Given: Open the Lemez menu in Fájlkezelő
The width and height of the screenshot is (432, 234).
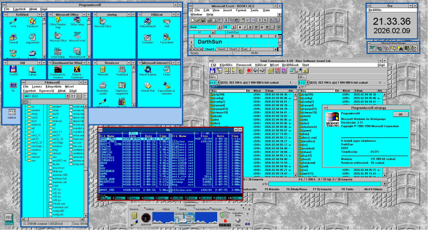Looking at the screenshot, I should pos(37,87).
